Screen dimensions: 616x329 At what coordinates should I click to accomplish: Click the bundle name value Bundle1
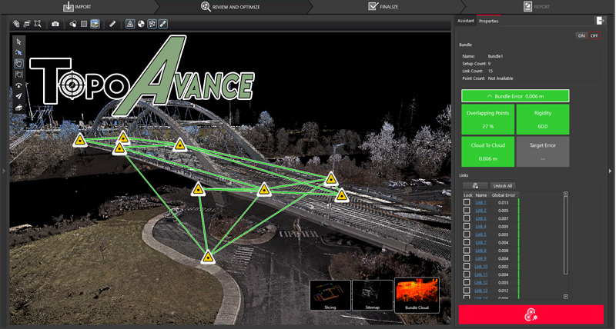point(495,56)
